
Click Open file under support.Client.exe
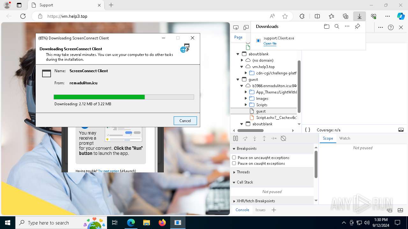[x=270, y=44]
